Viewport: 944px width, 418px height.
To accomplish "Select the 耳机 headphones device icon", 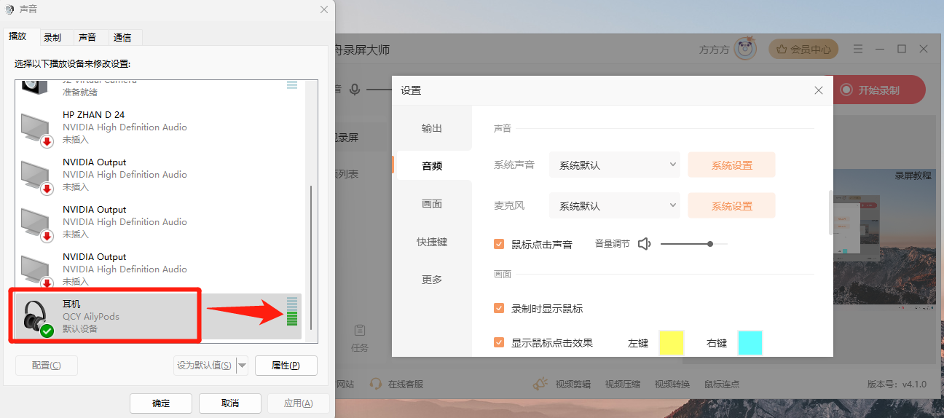I will pyautogui.click(x=36, y=318).
